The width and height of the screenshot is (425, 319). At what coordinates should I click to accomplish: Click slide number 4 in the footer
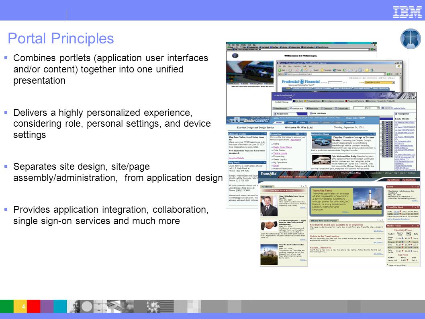pos(24,307)
